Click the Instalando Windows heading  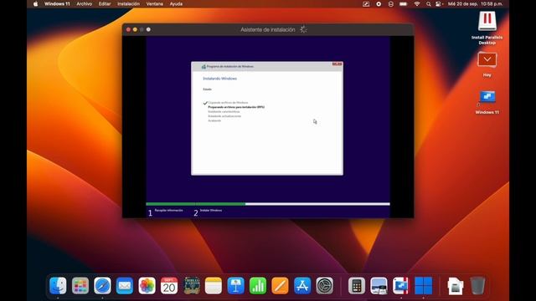click(x=219, y=79)
